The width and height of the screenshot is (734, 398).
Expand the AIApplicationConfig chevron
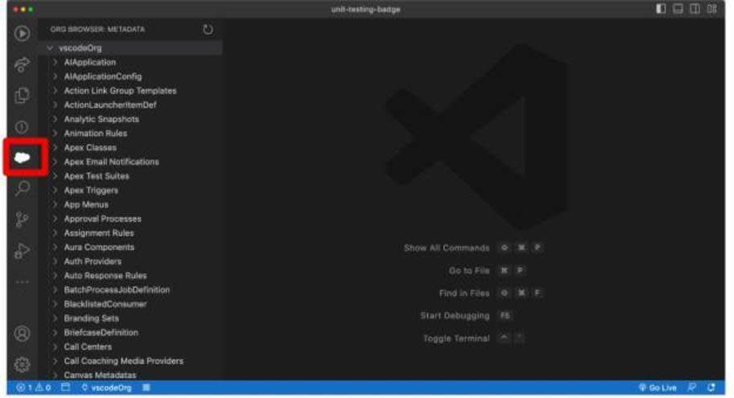tap(56, 76)
